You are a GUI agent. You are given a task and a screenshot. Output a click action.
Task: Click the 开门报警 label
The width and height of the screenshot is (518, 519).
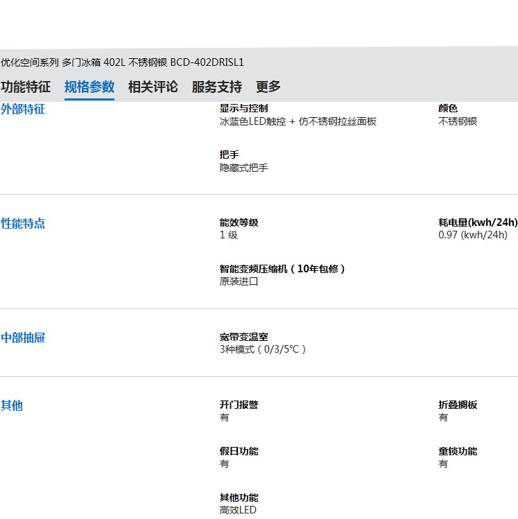239,405
